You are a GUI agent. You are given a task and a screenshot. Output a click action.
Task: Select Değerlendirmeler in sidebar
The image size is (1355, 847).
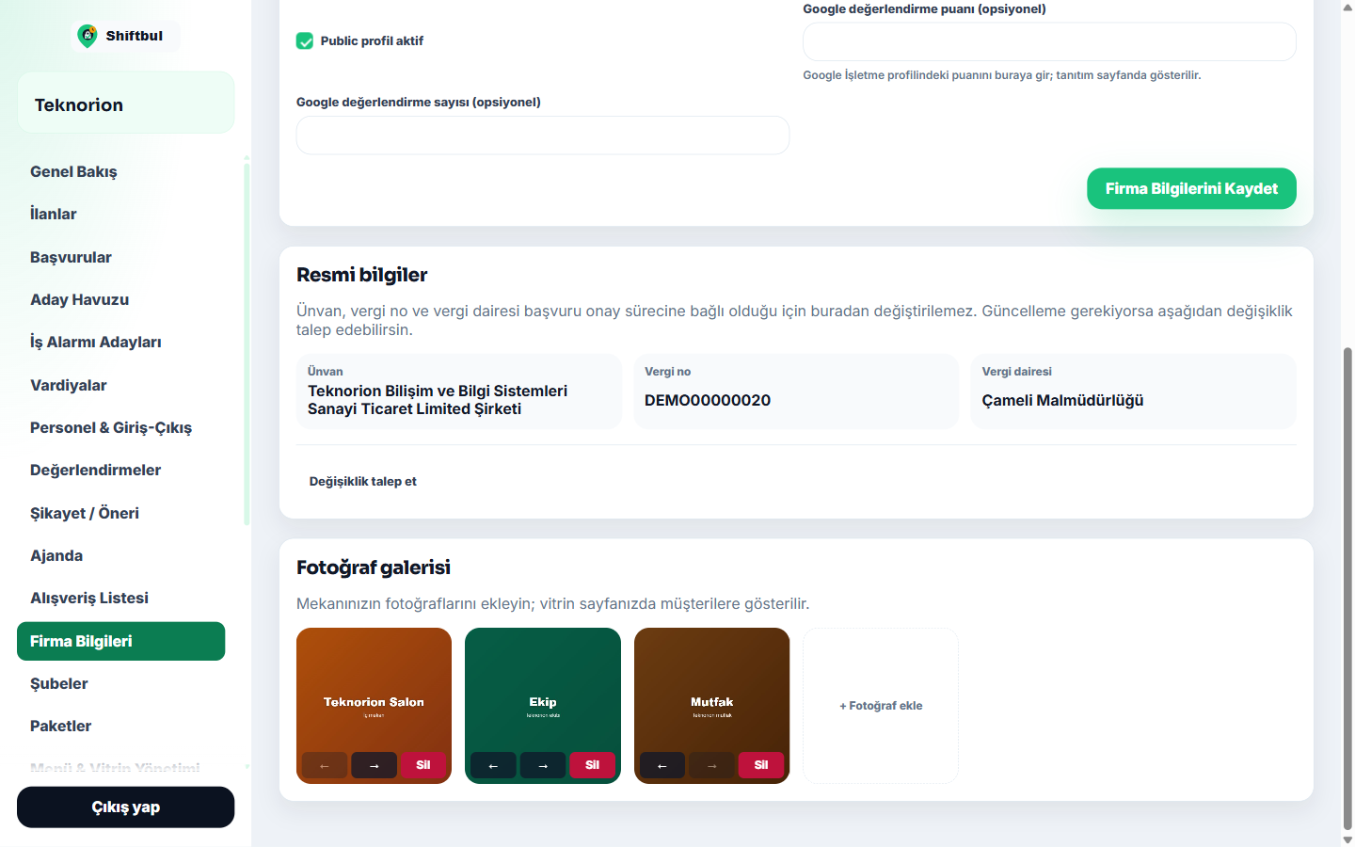[x=120, y=470]
